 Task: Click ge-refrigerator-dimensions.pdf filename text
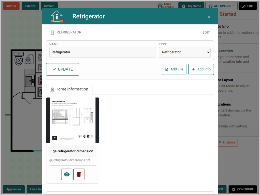(70, 160)
